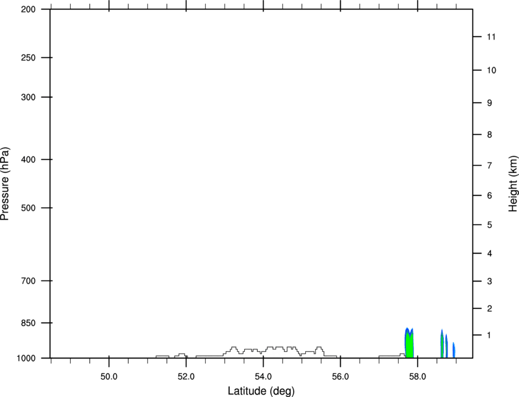519x397 pixels.
Task: Click the 700 pressure tick label
Action: (x=28, y=281)
